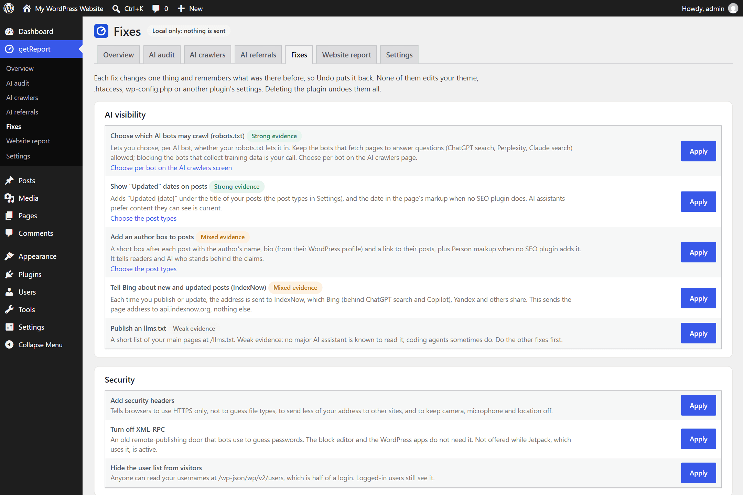The width and height of the screenshot is (743, 495).
Task: Switch to the Overview tab
Action: [x=119, y=55]
